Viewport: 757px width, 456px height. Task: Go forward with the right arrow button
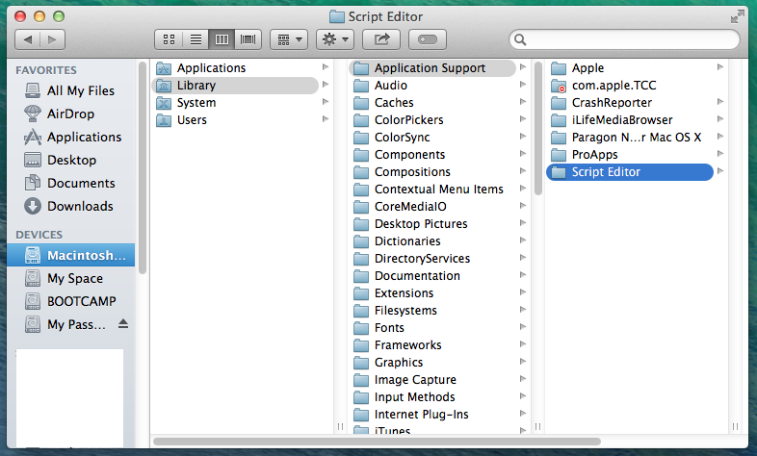53,39
